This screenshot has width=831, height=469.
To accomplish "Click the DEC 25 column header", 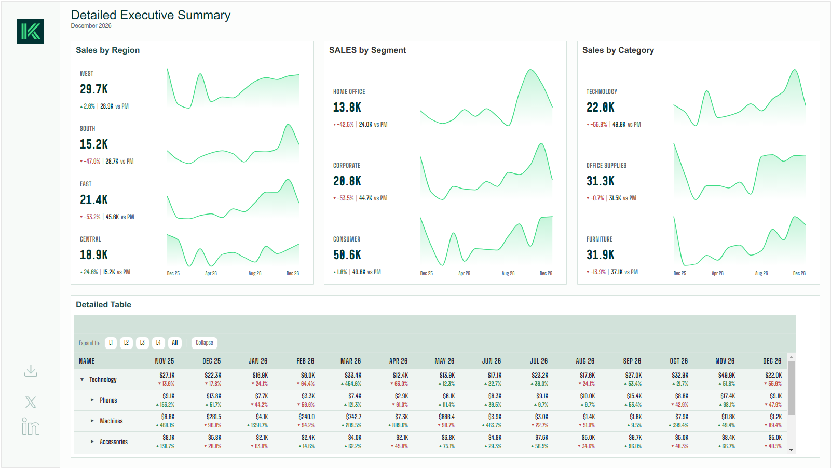I will click(x=212, y=361).
